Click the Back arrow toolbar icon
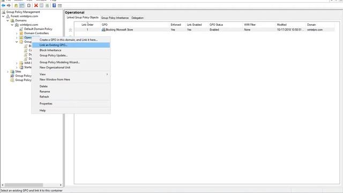The image size is (343, 193). (x=4, y=5)
